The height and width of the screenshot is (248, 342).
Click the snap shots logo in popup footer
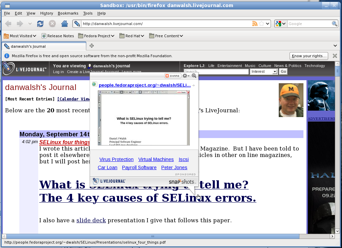point(182,182)
